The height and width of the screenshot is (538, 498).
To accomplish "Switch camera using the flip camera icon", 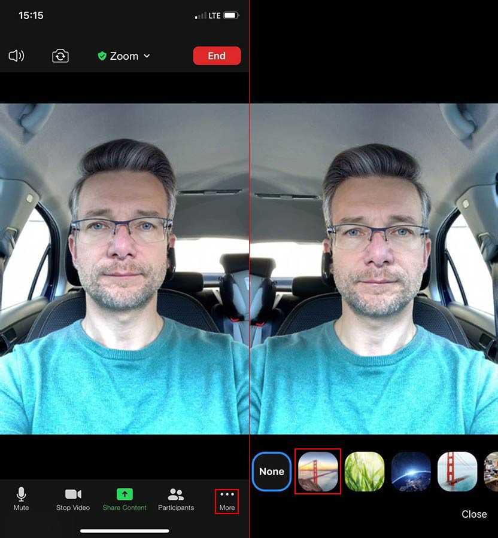I will tap(60, 56).
